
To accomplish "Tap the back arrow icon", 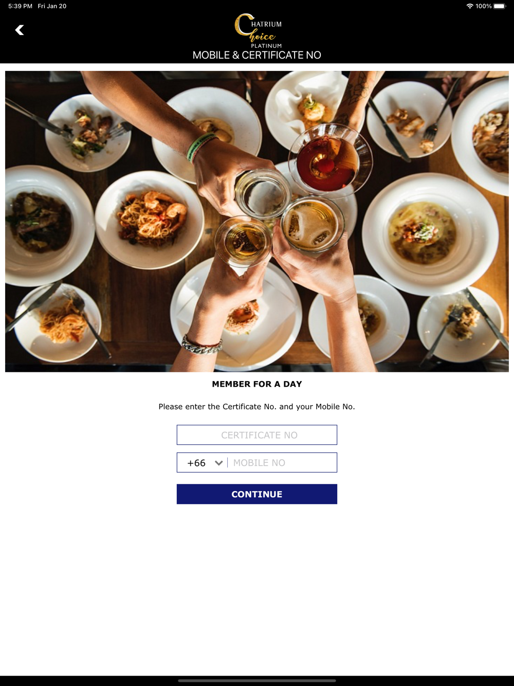I will pos(20,30).
